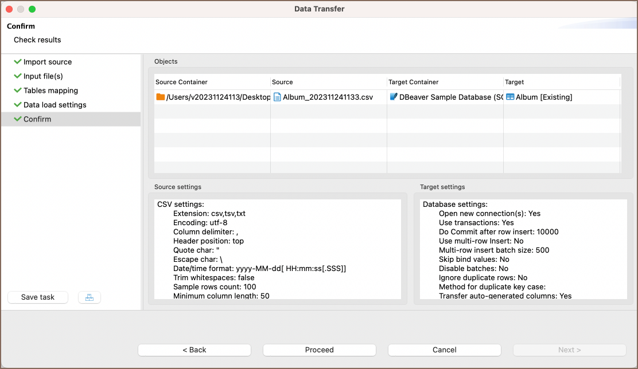Click the CSV file icon for Album_202311241133.csv
This screenshot has width=638, height=369.
click(277, 97)
